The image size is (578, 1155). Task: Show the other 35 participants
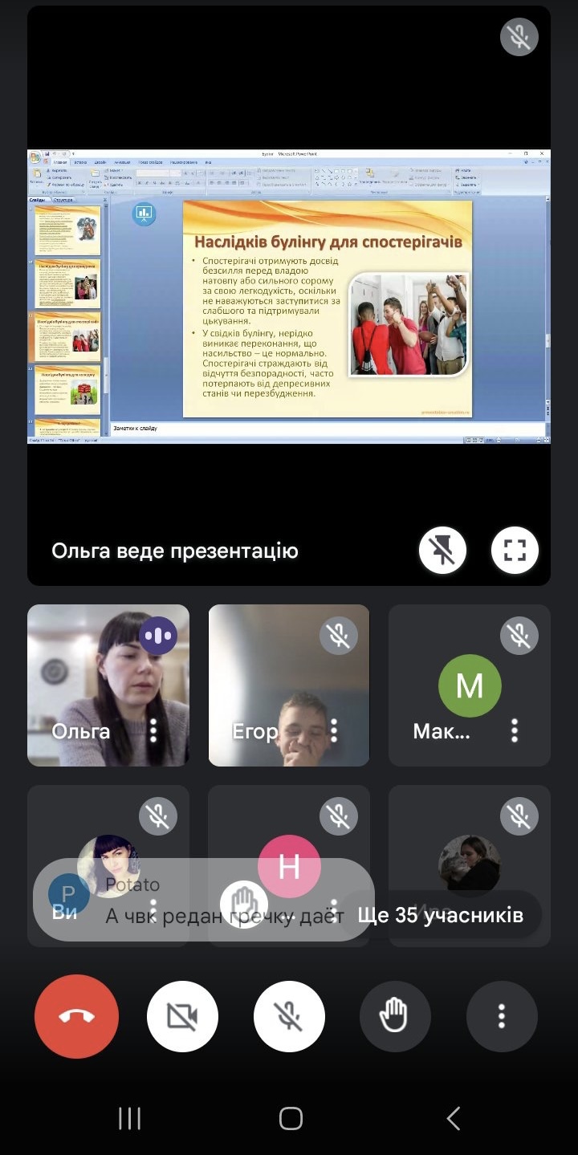440,915
